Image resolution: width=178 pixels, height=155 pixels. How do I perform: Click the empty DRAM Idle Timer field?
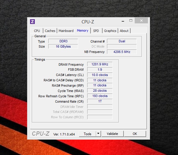point(100,106)
